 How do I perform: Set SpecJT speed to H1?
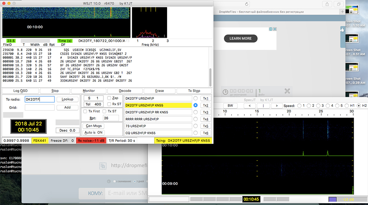(347, 106)
